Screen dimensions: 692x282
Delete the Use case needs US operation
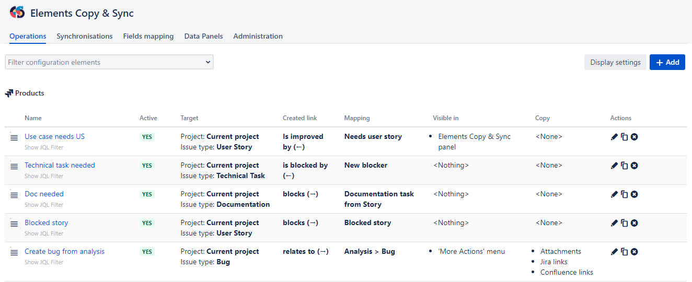click(x=634, y=137)
